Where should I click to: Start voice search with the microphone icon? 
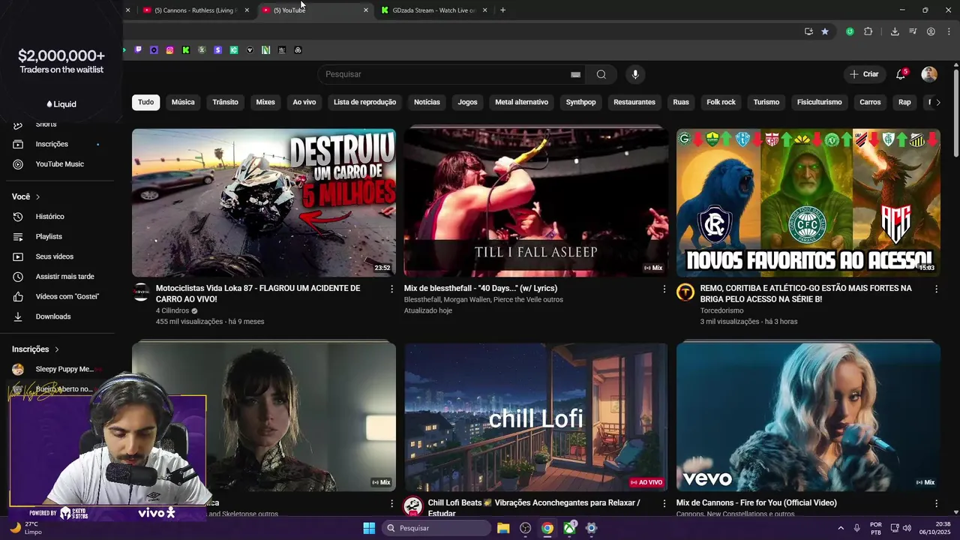click(x=635, y=74)
